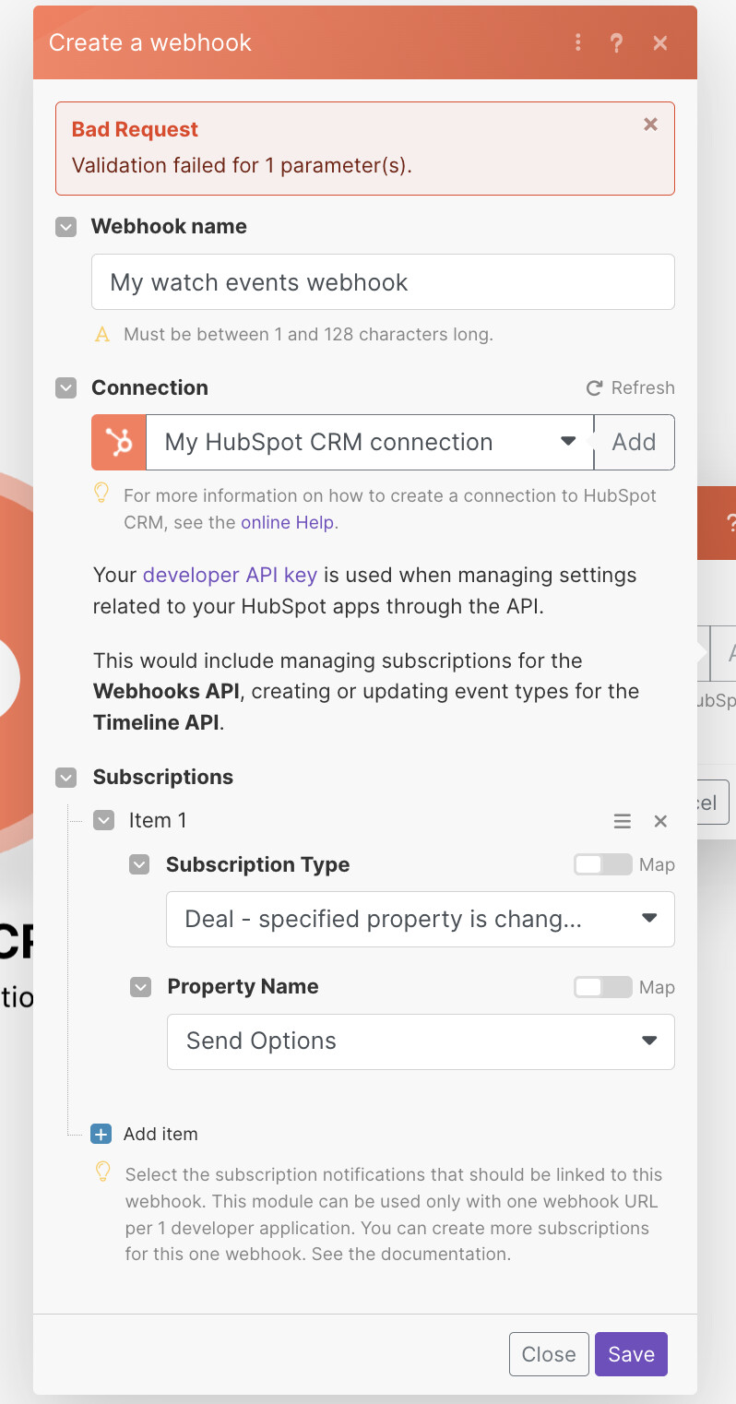Open the Item 1 reorder hamburger menu
This screenshot has height=1404, width=736.
point(623,821)
